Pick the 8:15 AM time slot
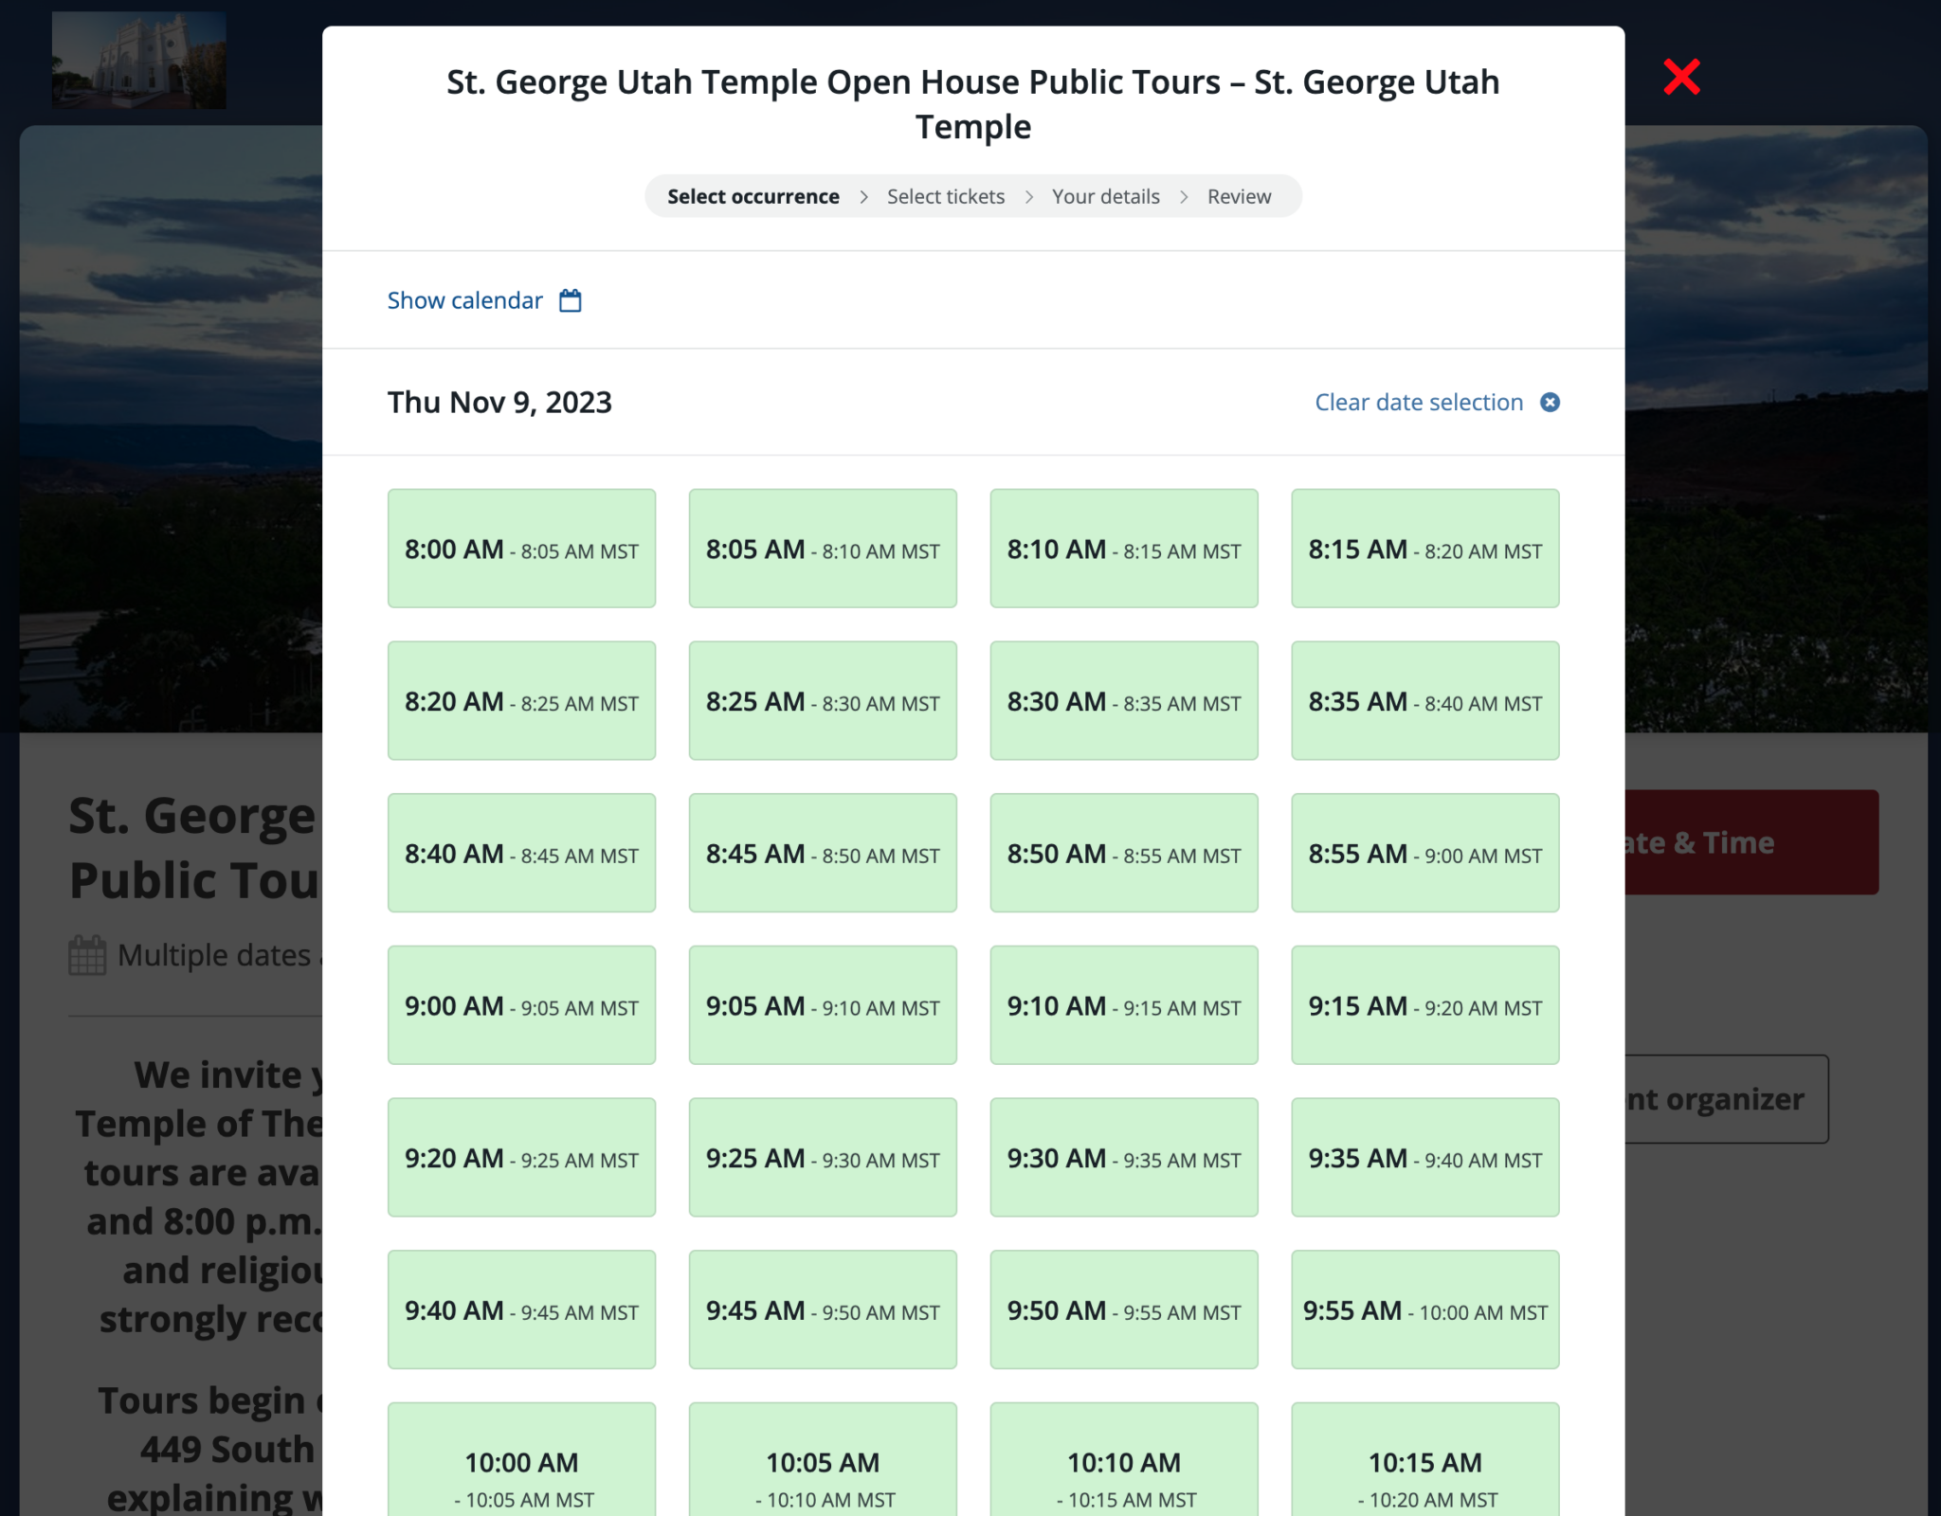This screenshot has height=1516, width=1941. [1425, 549]
